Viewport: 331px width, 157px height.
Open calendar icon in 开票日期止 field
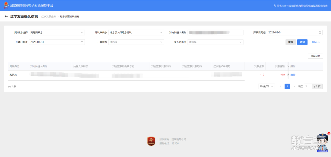click(82, 42)
